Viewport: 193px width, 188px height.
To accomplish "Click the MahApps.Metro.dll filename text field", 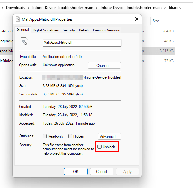I will [x=82, y=43].
